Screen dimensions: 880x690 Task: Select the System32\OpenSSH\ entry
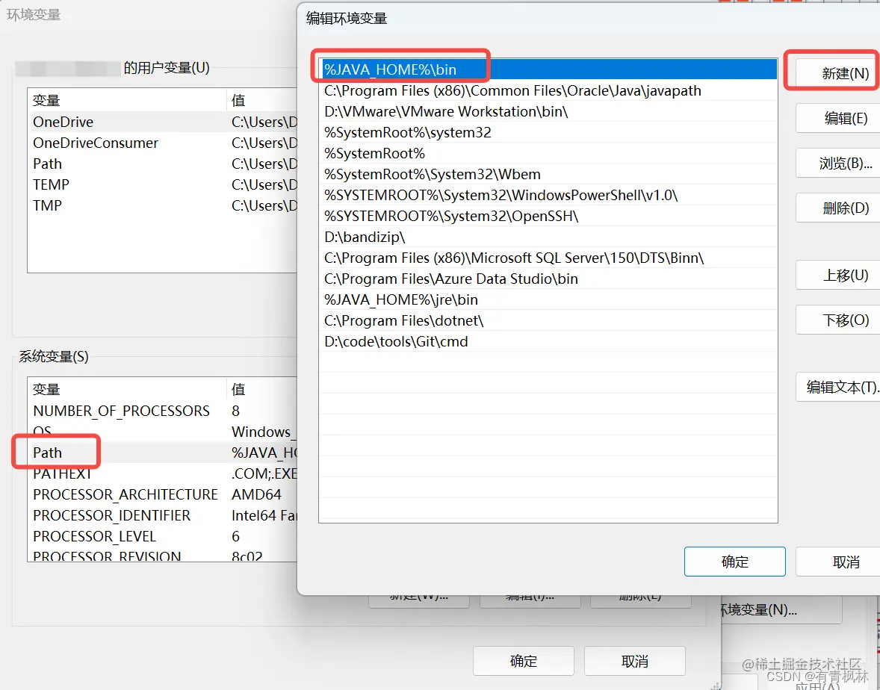click(x=549, y=216)
